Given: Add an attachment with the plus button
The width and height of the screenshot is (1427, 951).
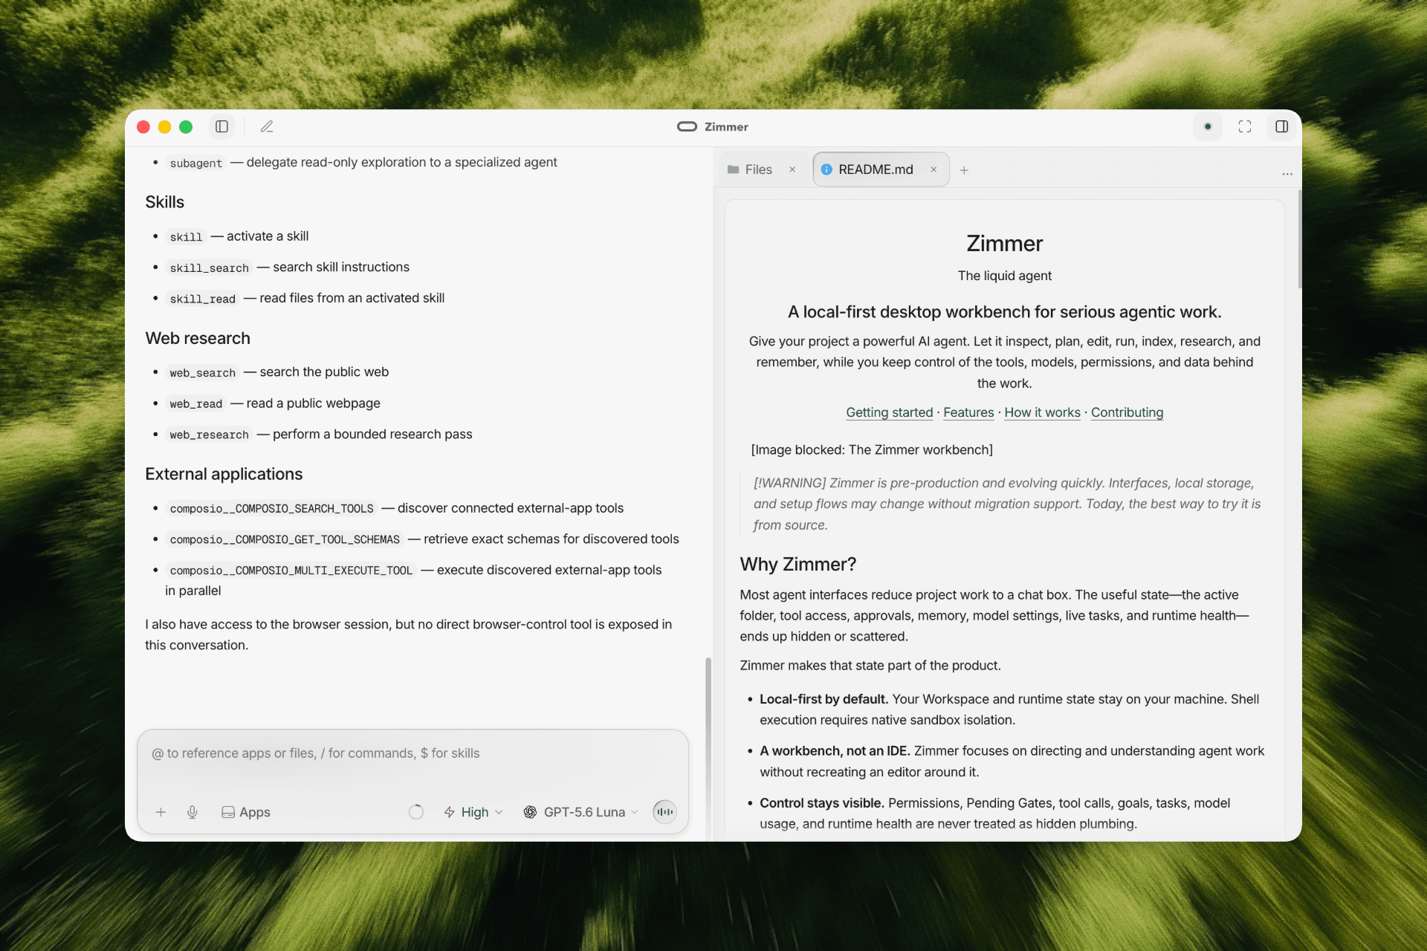Looking at the screenshot, I should pyautogui.click(x=161, y=812).
